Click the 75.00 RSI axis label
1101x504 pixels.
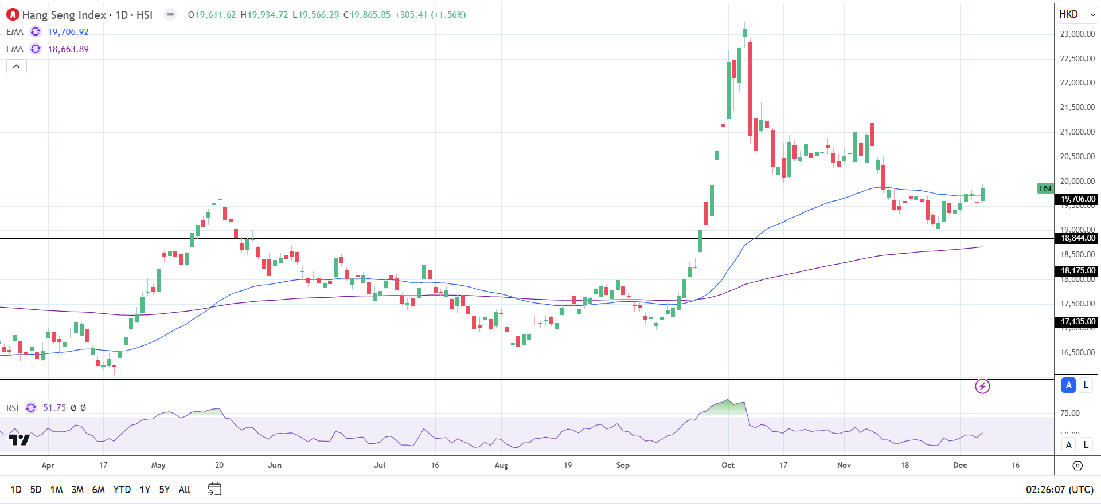click(1070, 413)
